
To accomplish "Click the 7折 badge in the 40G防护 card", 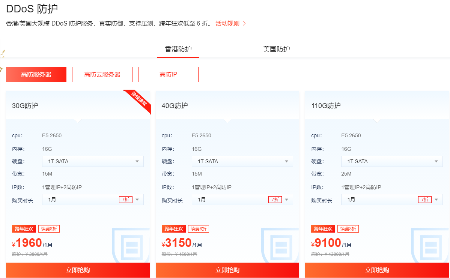I will 275,199.
